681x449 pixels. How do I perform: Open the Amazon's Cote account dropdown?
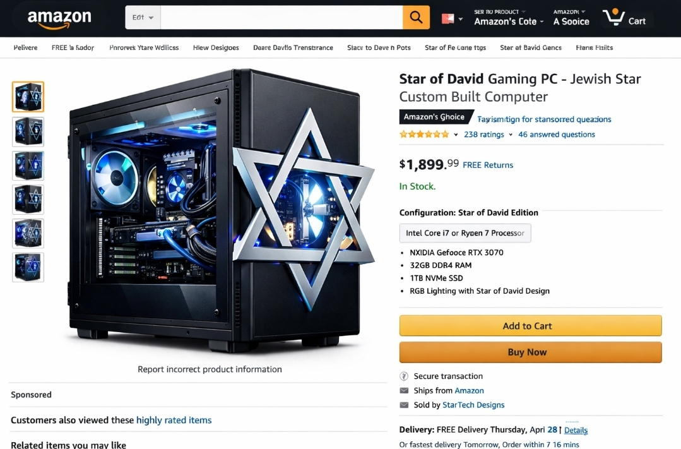(x=509, y=18)
